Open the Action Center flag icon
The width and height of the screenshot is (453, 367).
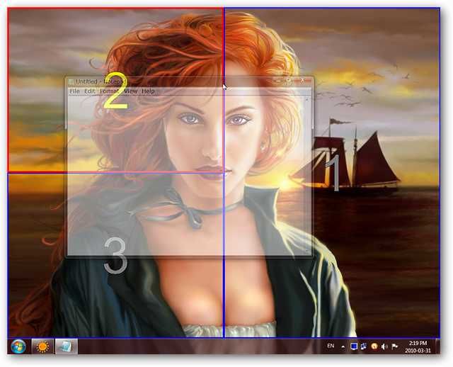(x=395, y=346)
